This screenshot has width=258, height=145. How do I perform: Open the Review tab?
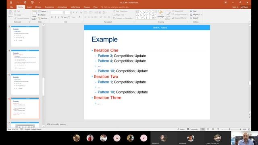click(87, 7)
